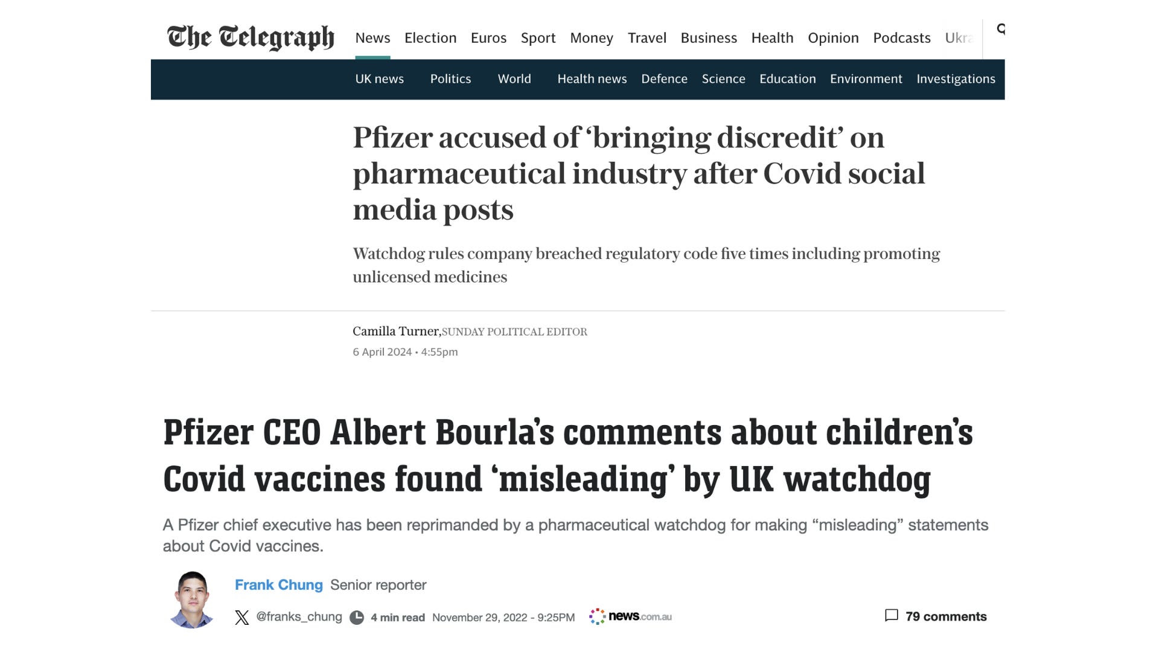The height and width of the screenshot is (652, 1159).
Task: Open the Sport section
Action: [x=538, y=38]
